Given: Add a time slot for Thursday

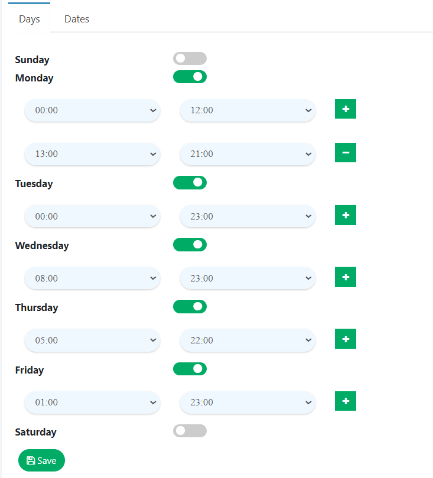Looking at the screenshot, I should (346, 339).
